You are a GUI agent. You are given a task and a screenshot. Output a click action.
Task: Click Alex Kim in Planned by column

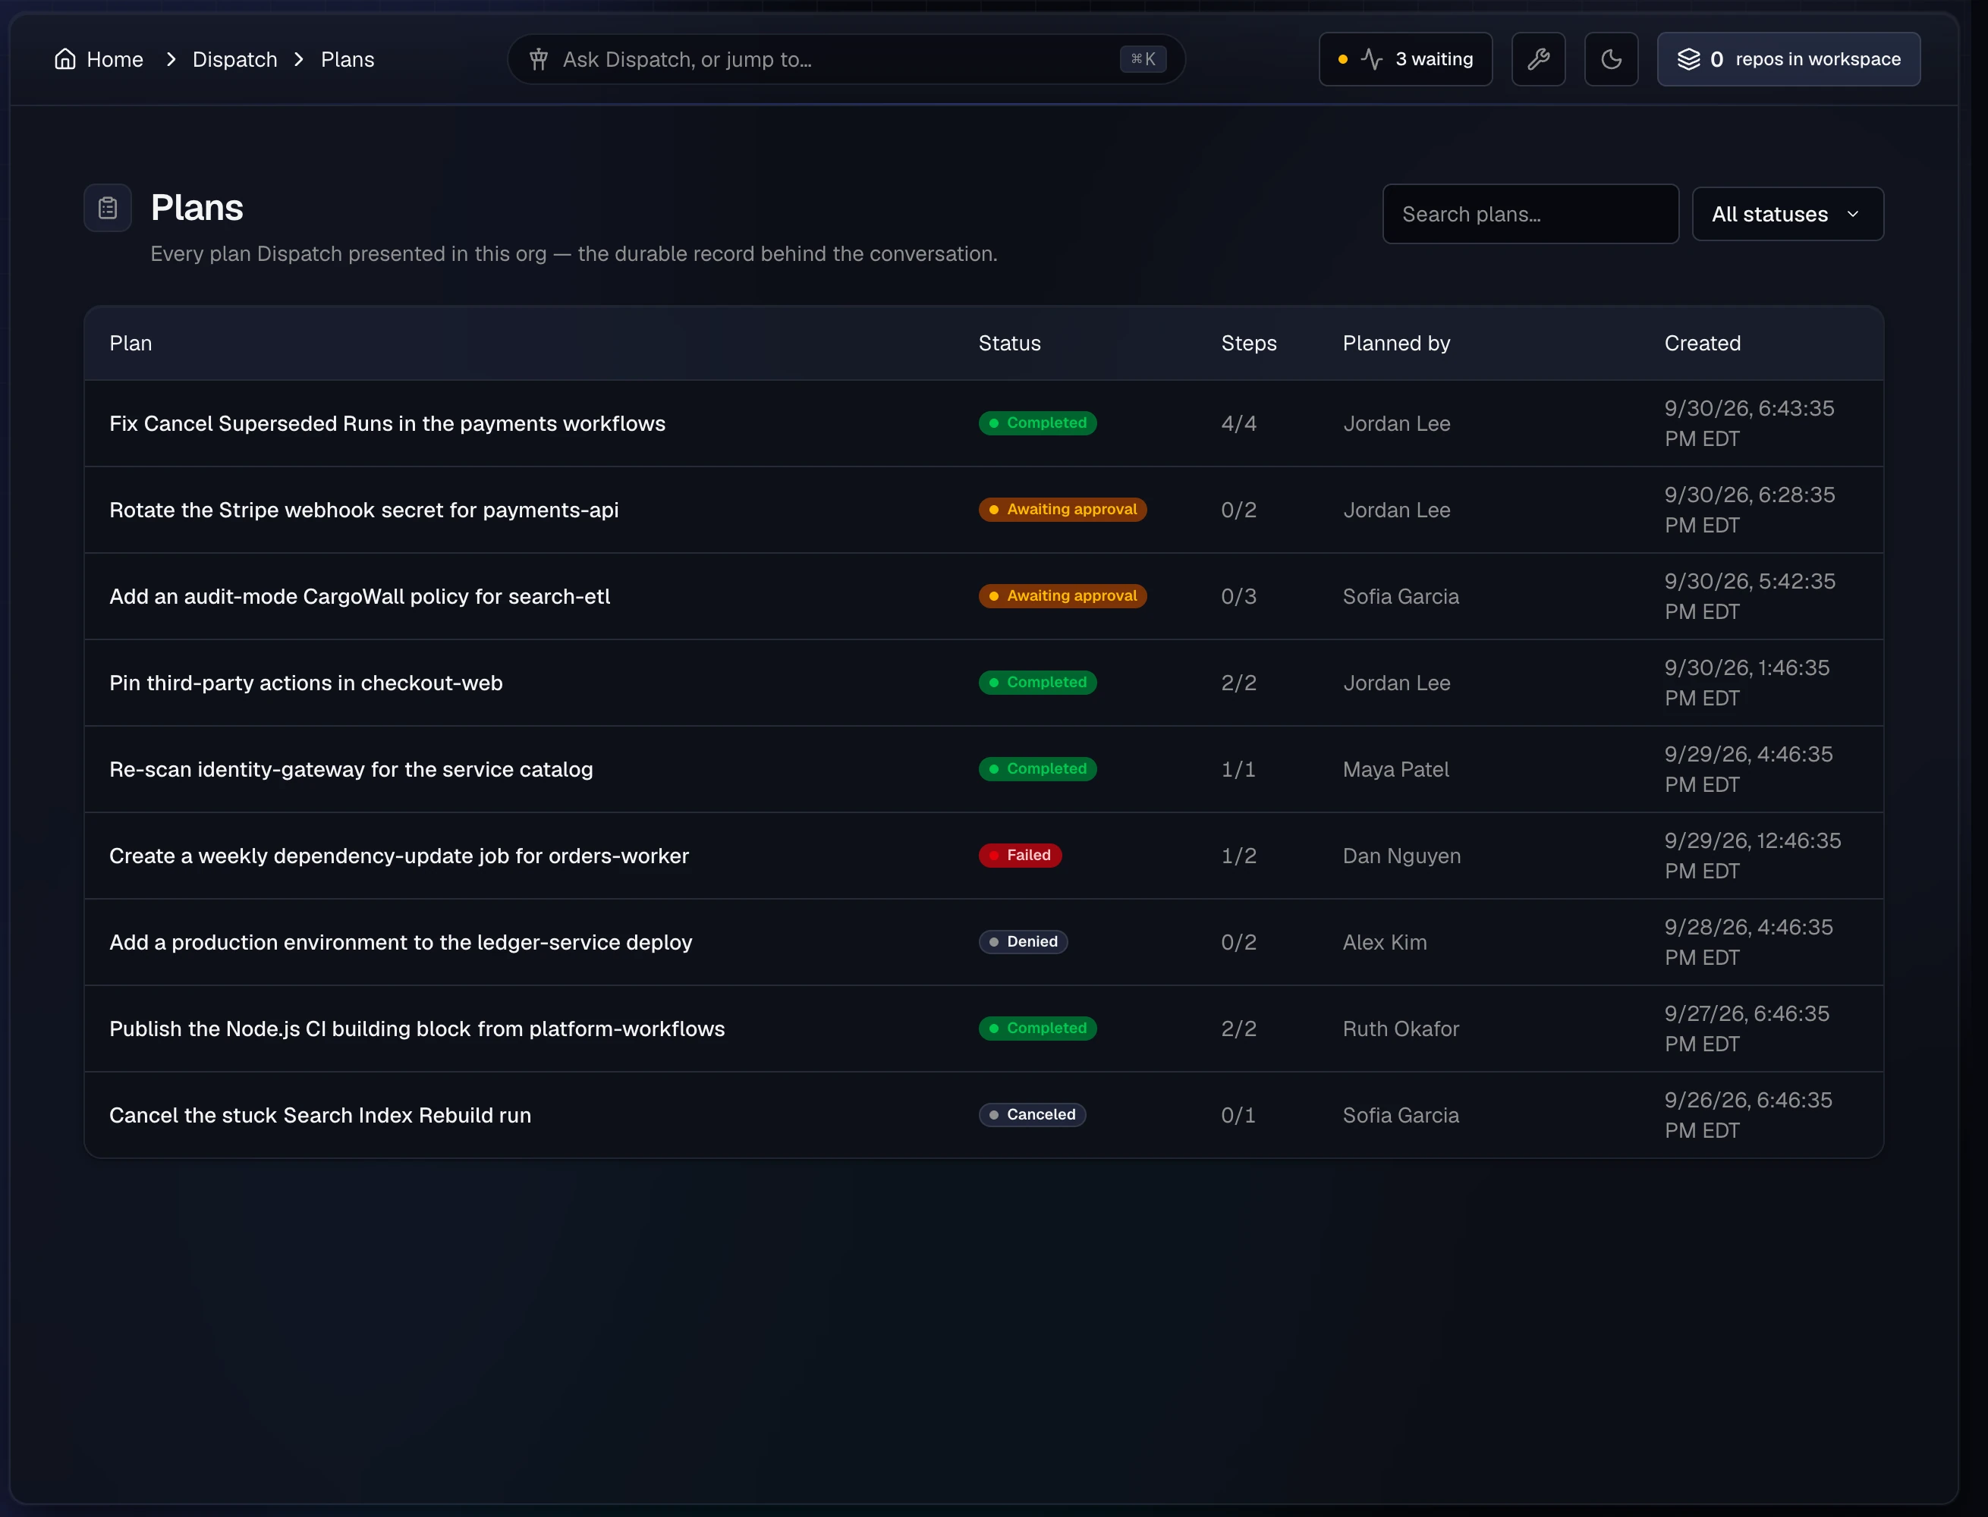[x=1385, y=943]
